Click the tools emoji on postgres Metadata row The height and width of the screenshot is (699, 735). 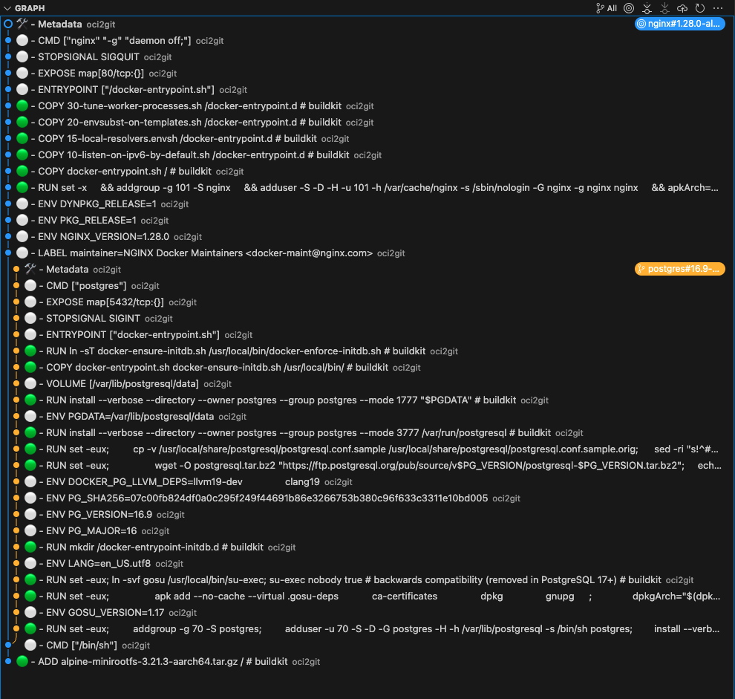tap(30, 269)
